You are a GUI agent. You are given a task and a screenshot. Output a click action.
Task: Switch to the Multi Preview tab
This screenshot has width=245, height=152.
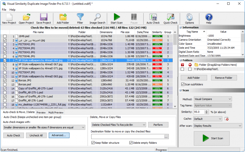[56, 113]
